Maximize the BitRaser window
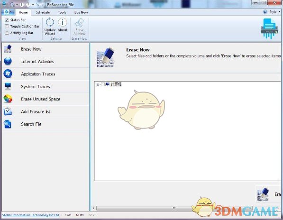283x220 pixels. coord(264,2)
